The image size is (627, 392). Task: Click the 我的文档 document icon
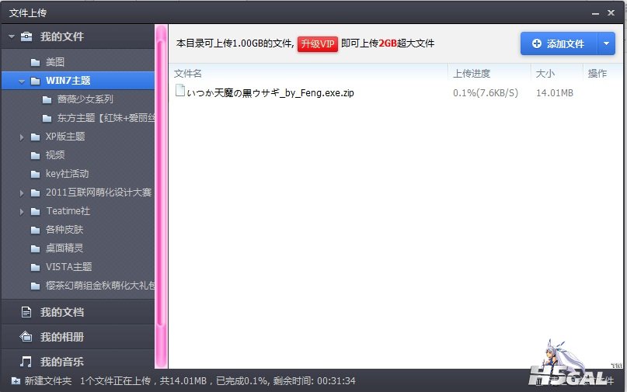click(26, 312)
